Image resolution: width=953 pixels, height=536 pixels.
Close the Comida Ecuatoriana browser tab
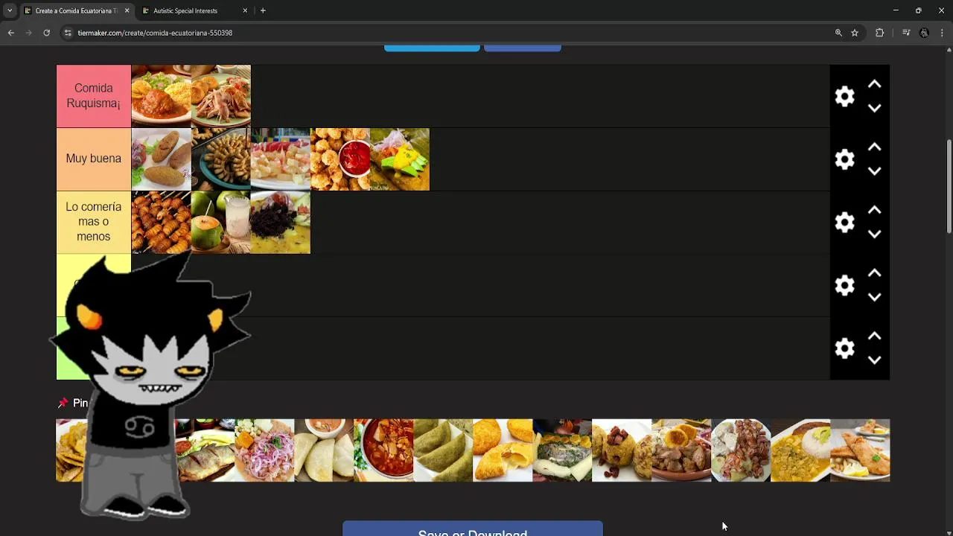point(127,10)
